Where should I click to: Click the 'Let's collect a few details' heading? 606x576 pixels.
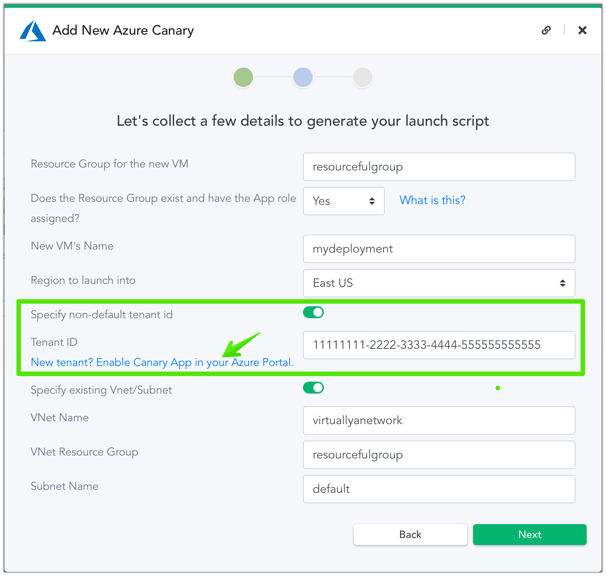click(x=303, y=121)
